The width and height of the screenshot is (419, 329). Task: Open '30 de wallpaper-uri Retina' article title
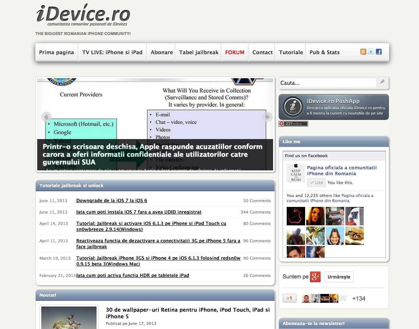pyautogui.click(x=188, y=313)
